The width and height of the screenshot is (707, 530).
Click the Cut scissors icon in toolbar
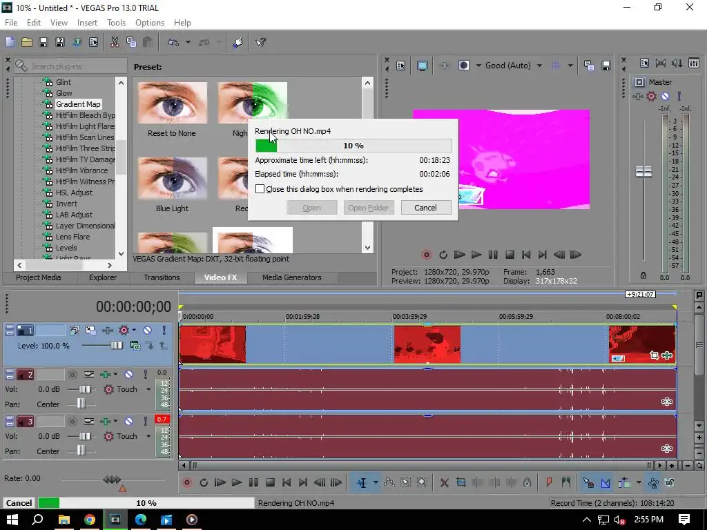[x=115, y=42]
